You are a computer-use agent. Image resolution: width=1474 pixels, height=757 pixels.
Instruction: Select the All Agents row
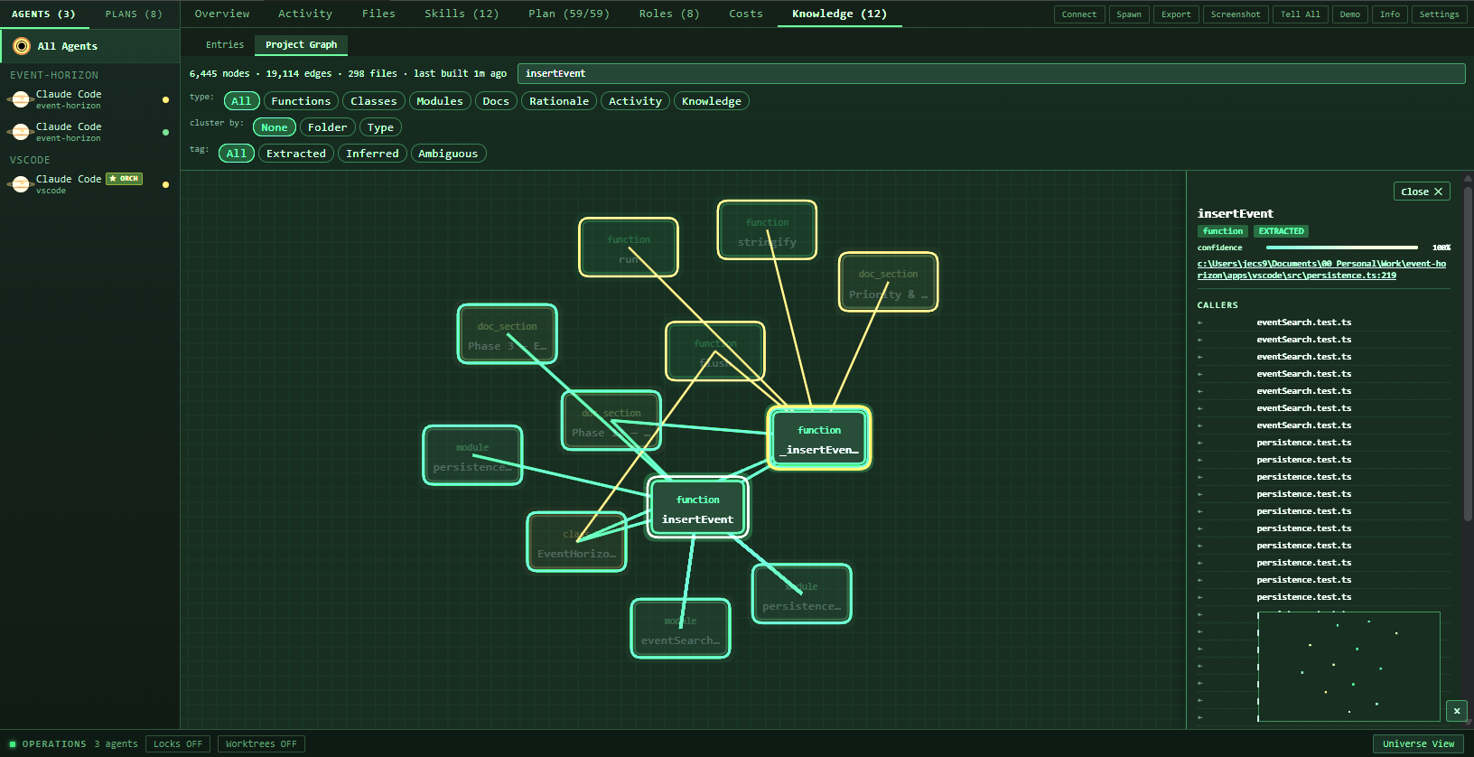(x=89, y=46)
